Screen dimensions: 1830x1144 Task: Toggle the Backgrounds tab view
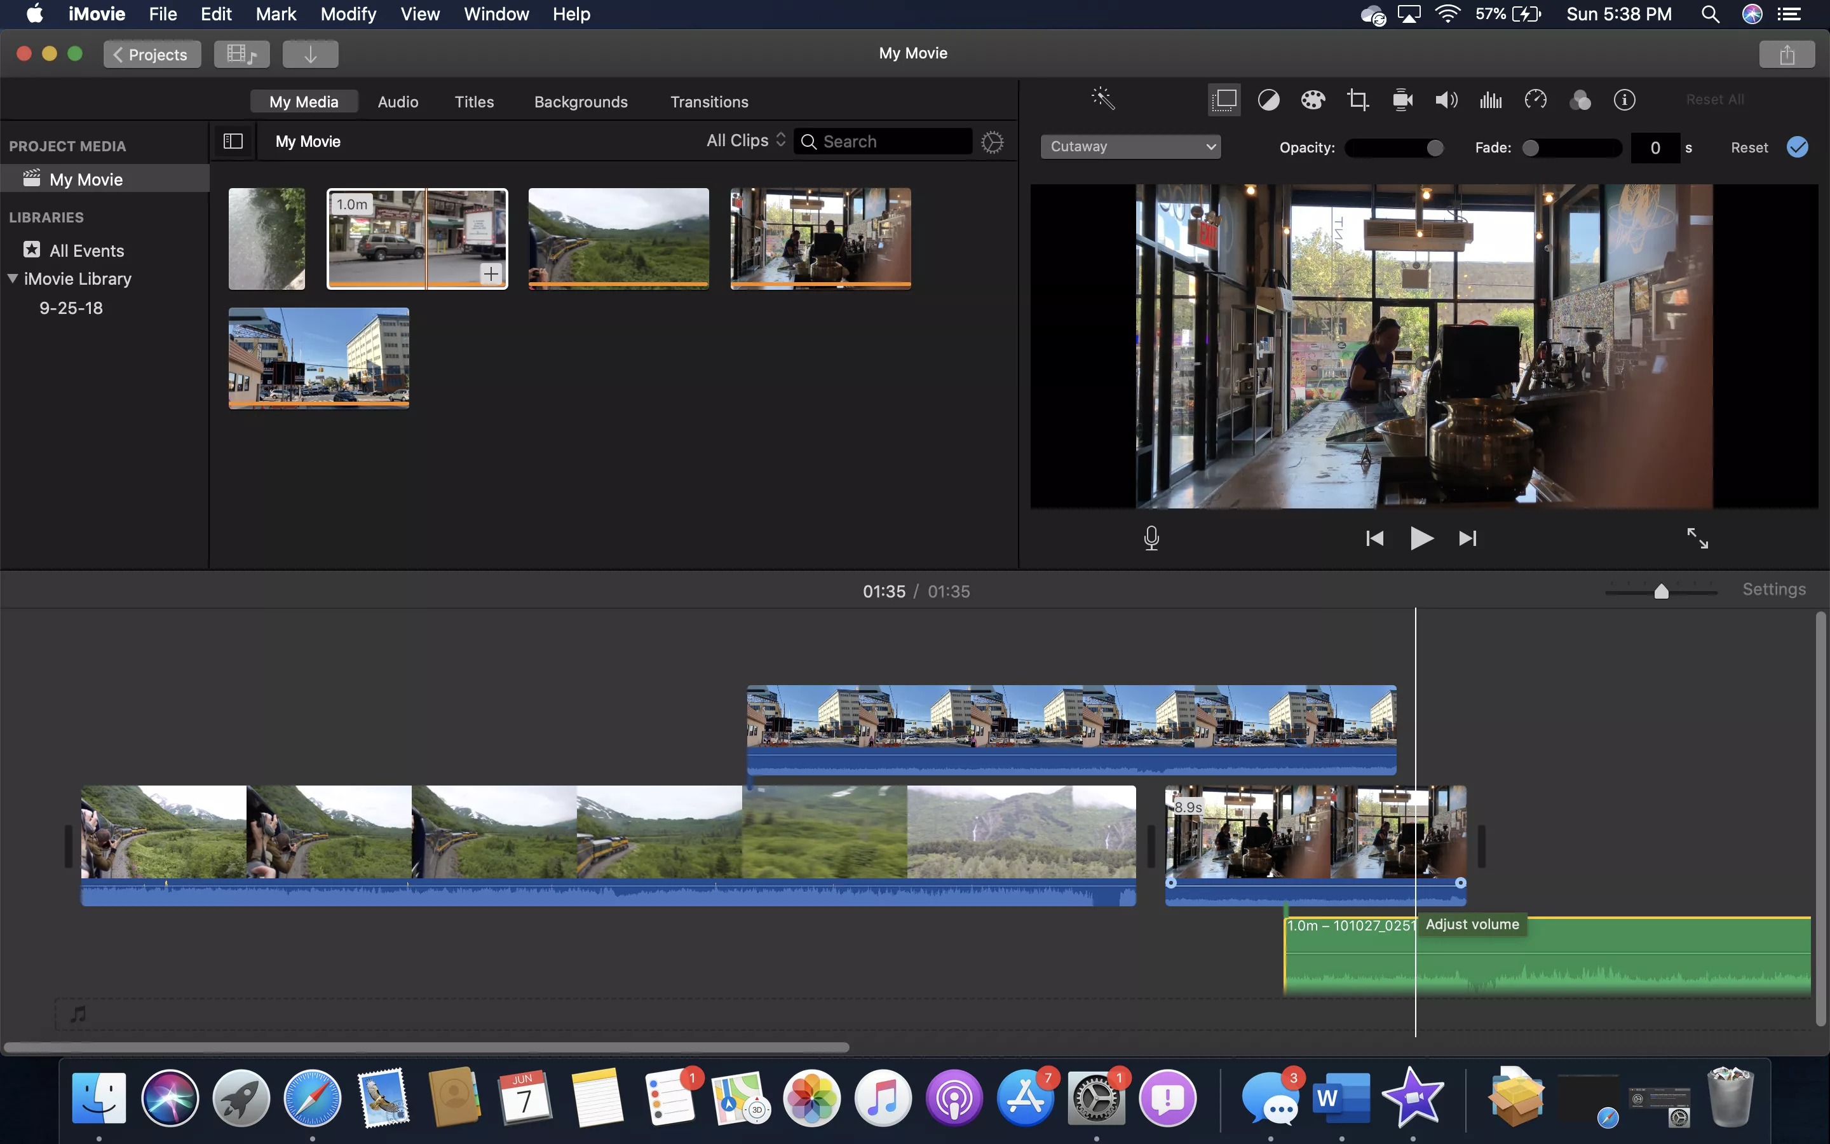click(x=581, y=102)
